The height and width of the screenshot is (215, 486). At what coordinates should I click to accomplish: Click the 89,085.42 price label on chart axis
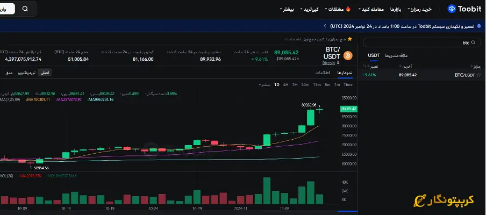(349, 109)
